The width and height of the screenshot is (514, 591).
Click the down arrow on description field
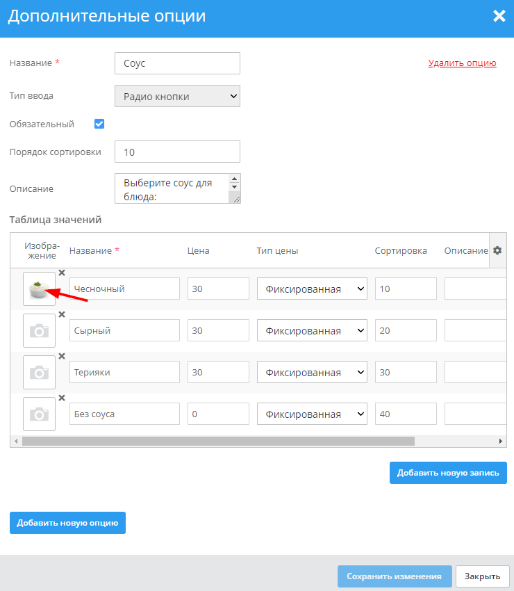[234, 186]
